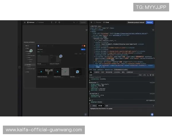Screen dimensions: 172x137
Task: Select the pointer selection tool
Action: coord(56,22)
